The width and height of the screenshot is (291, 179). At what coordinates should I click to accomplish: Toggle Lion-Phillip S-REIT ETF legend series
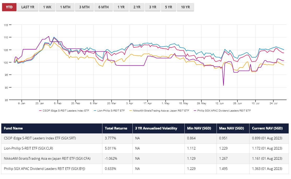[x=109, y=111]
